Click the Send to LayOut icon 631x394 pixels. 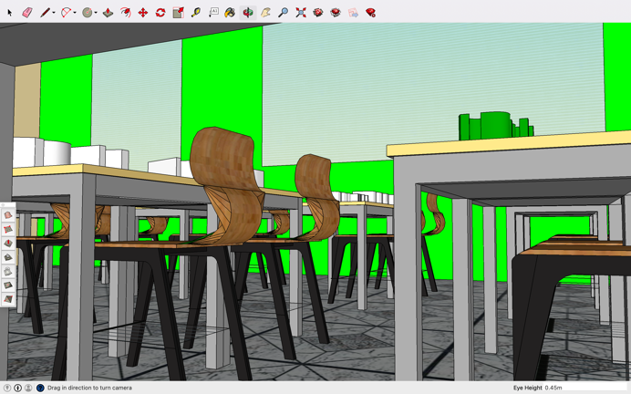[x=353, y=13]
